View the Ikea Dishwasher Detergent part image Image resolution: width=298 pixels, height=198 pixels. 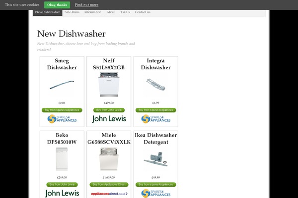point(155,159)
